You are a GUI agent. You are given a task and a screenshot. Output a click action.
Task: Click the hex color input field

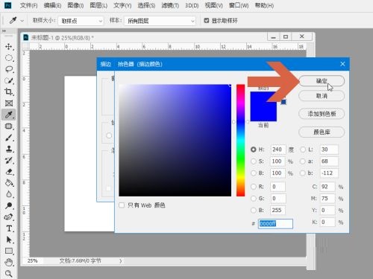tap(275, 224)
